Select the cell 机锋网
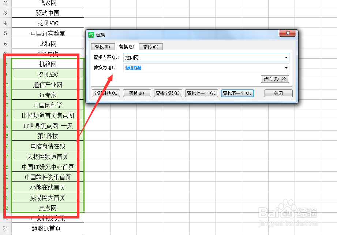This screenshot has height=235, width=337. [x=48, y=64]
